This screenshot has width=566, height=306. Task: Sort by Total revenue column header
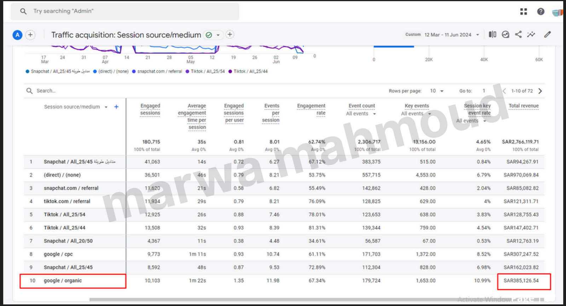(x=524, y=106)
